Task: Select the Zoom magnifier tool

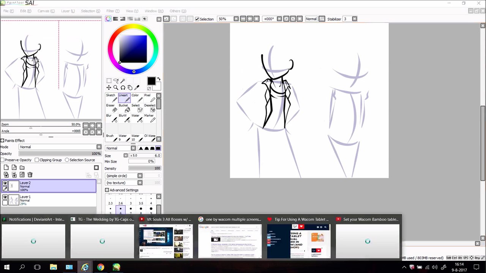Action: point(116,88)
